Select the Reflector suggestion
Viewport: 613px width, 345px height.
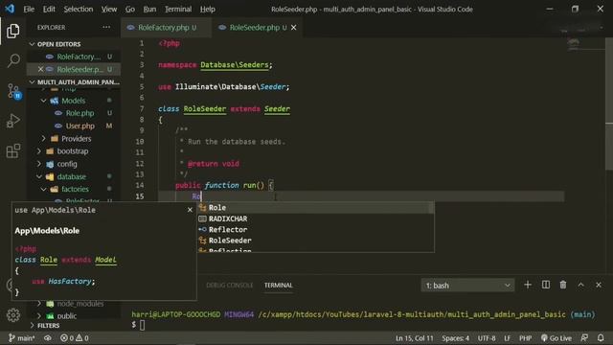coord(315,230)
